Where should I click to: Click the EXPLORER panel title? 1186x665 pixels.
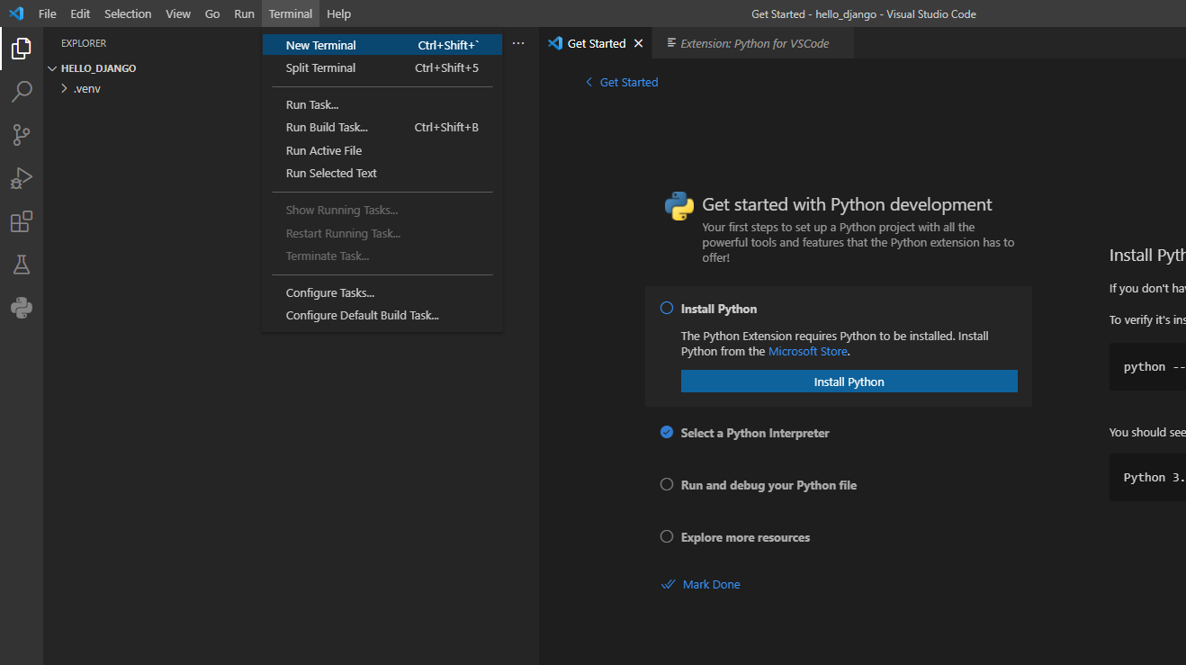tap(84, 43)
